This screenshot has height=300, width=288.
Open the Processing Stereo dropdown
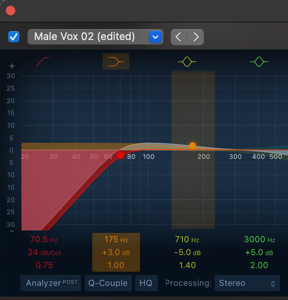coord(247,283)
